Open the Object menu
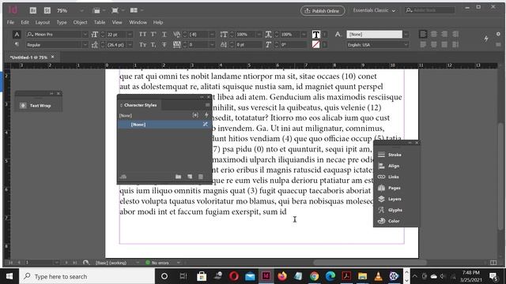506x284 pixels. [x=80, y=22]
